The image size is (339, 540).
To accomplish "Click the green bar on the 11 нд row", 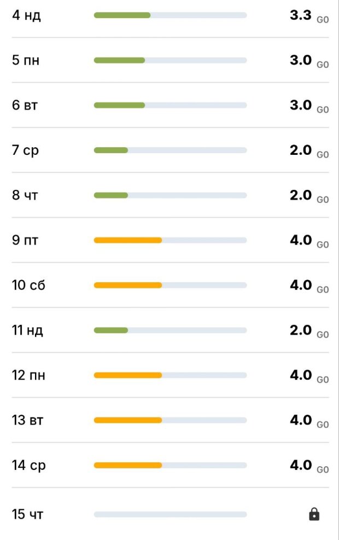I will tap(111, 330).
